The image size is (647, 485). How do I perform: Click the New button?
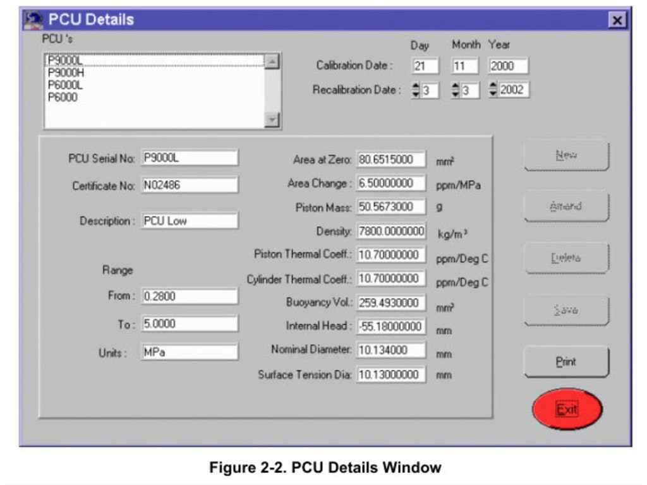click(565, 155)
